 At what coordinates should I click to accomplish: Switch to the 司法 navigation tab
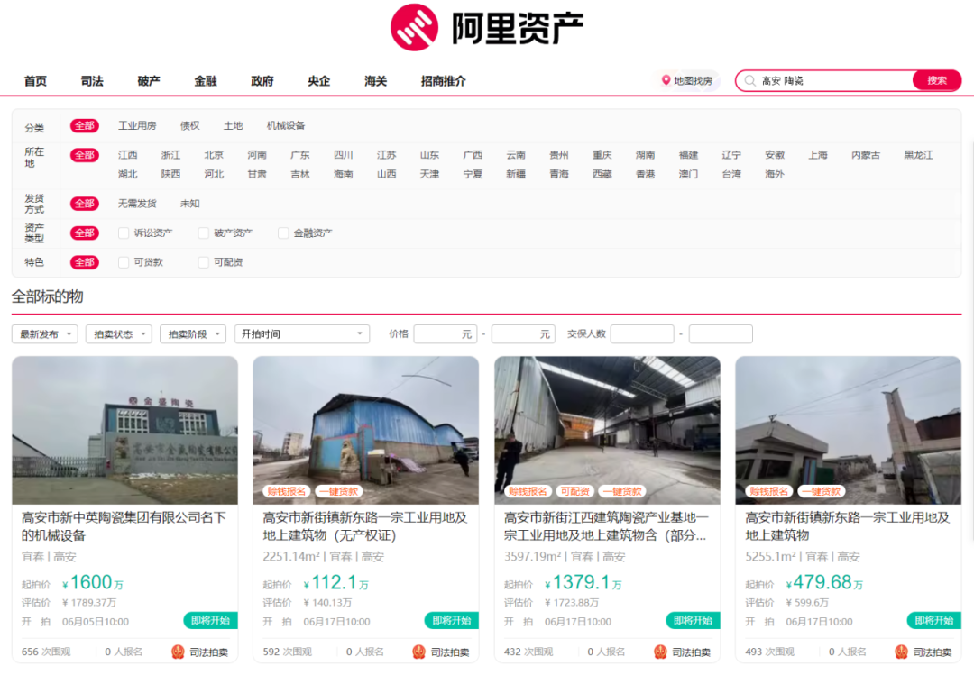(91, 80)
